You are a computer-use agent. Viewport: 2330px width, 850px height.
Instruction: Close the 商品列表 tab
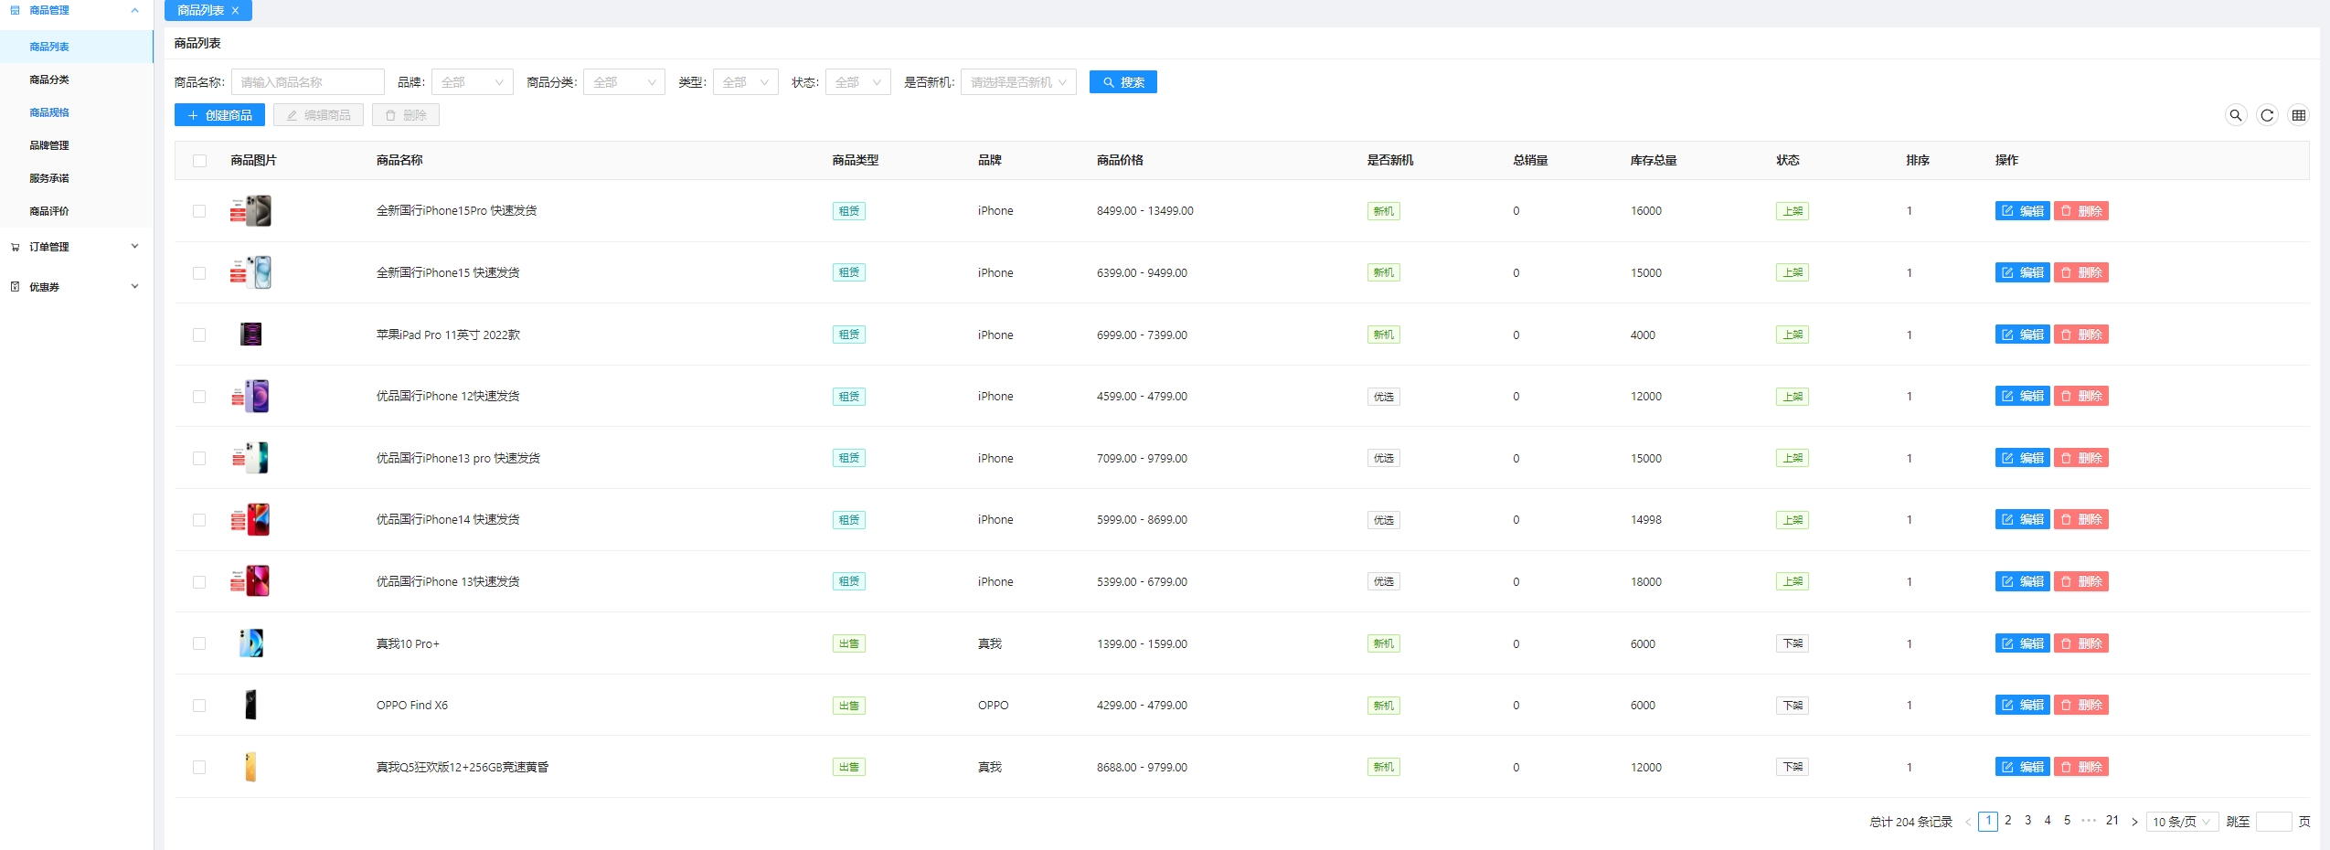235,11
